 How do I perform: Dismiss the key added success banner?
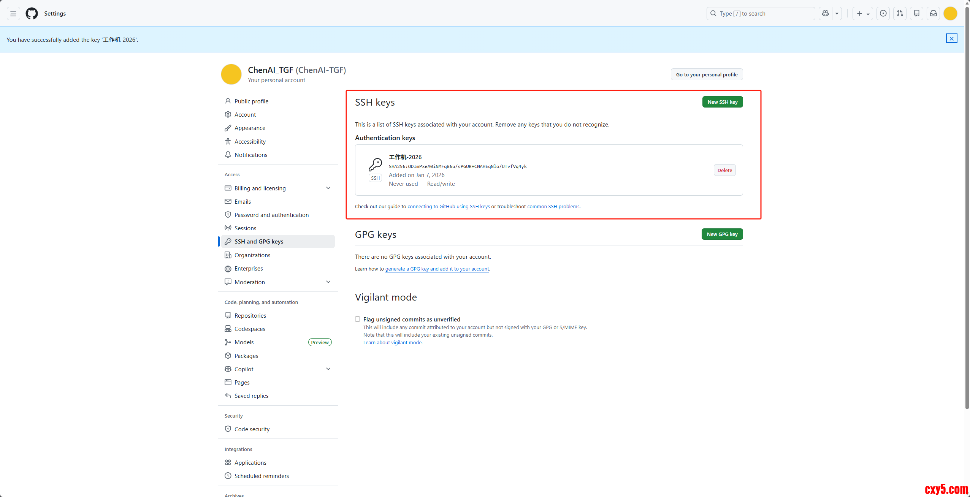[x=951, y=38]
